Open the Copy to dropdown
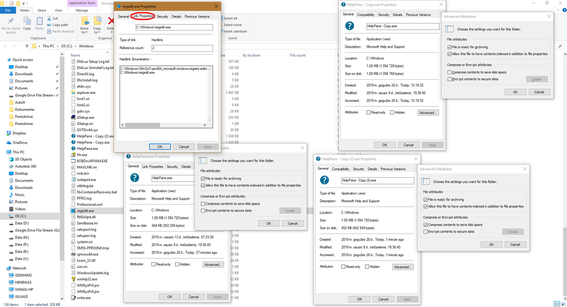Viewport: 567px width, 307px height. point(97,26)
